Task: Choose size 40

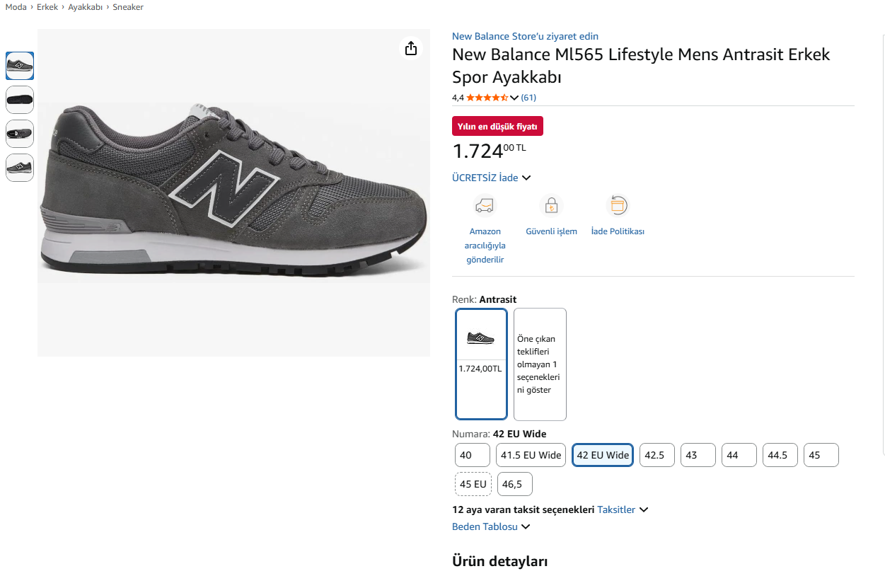Action: [x=473, y=455]
